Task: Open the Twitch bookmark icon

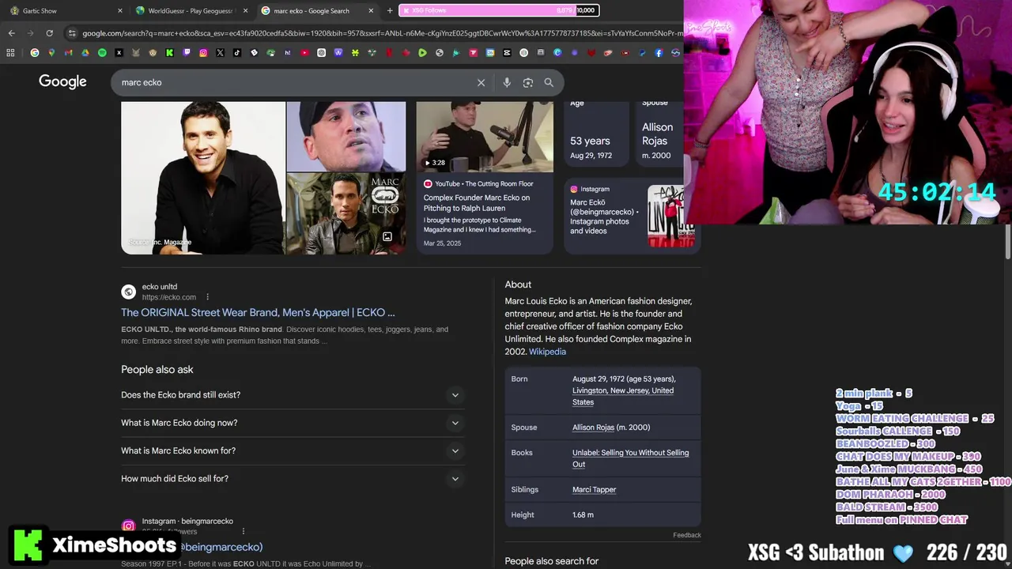Action: click(x=187, y=53)
